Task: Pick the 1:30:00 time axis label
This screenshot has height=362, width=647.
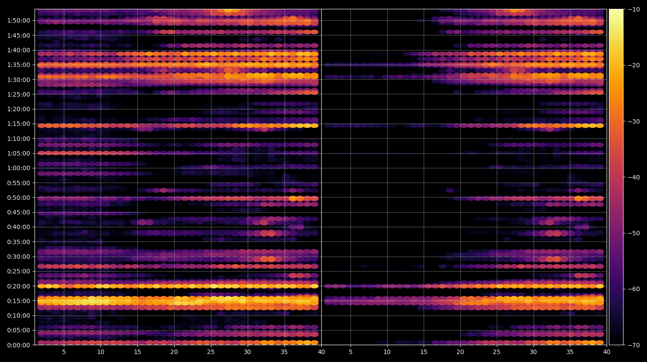Action: [19, 80]
